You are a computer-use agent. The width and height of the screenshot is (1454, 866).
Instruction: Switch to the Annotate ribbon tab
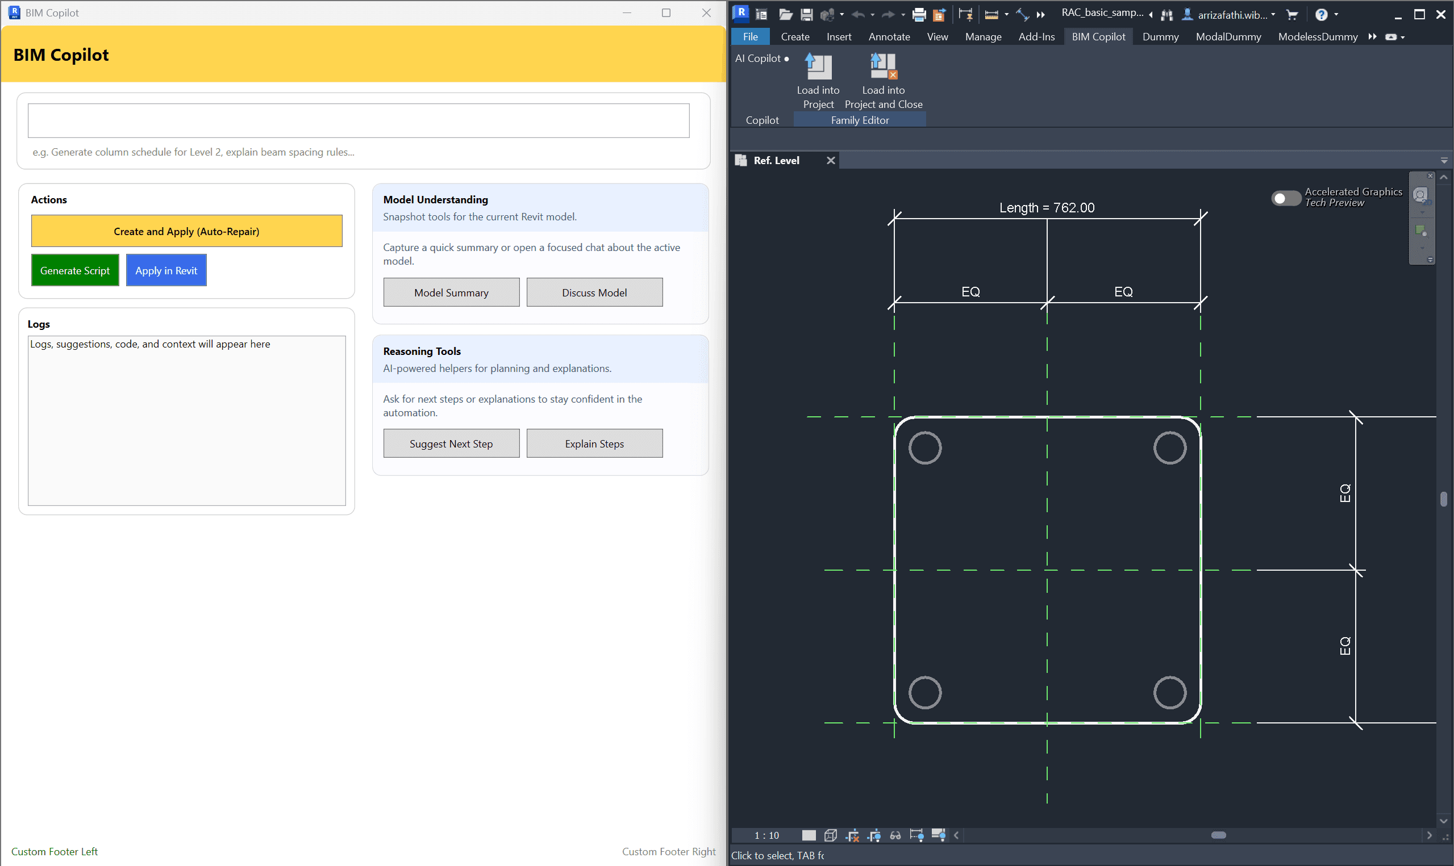pyautogui.click(x=889, y=37)
